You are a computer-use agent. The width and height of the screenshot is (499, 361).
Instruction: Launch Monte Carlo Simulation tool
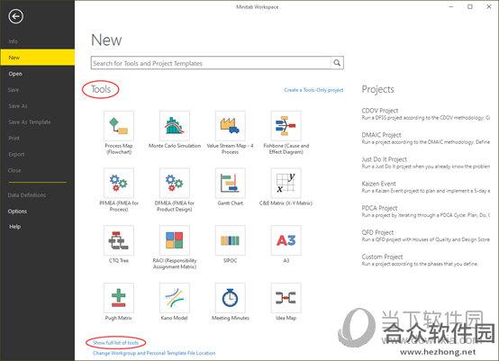(x=175, y=126)
